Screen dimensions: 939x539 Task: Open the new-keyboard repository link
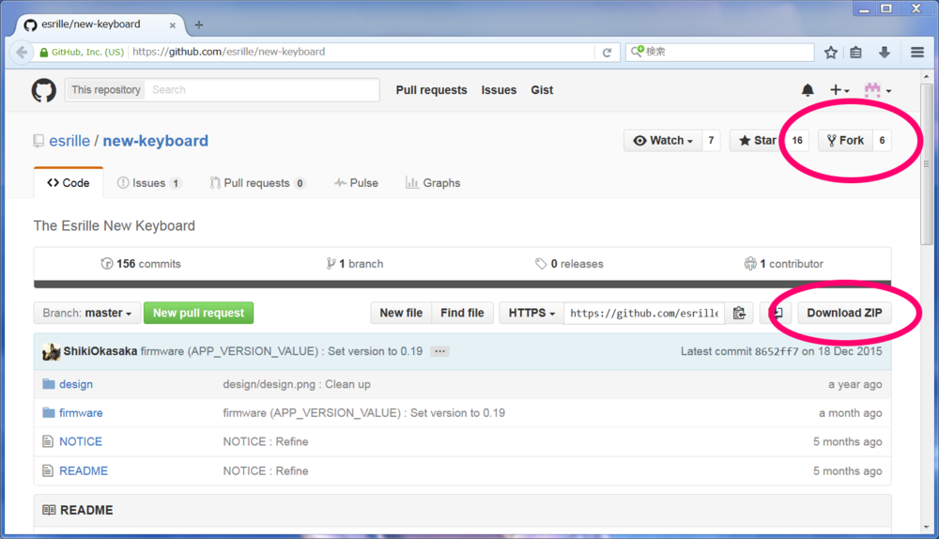tap(156, 141)
